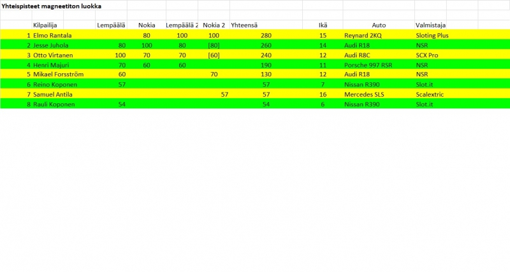Click the total score cell showing 280
Screen dimensions: 510x272
point(266,36)
